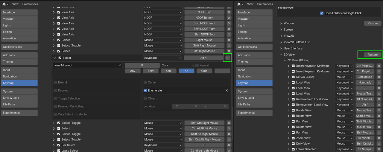Remove the Ctrl Alt Right Mouse entry

click(229, 128)
